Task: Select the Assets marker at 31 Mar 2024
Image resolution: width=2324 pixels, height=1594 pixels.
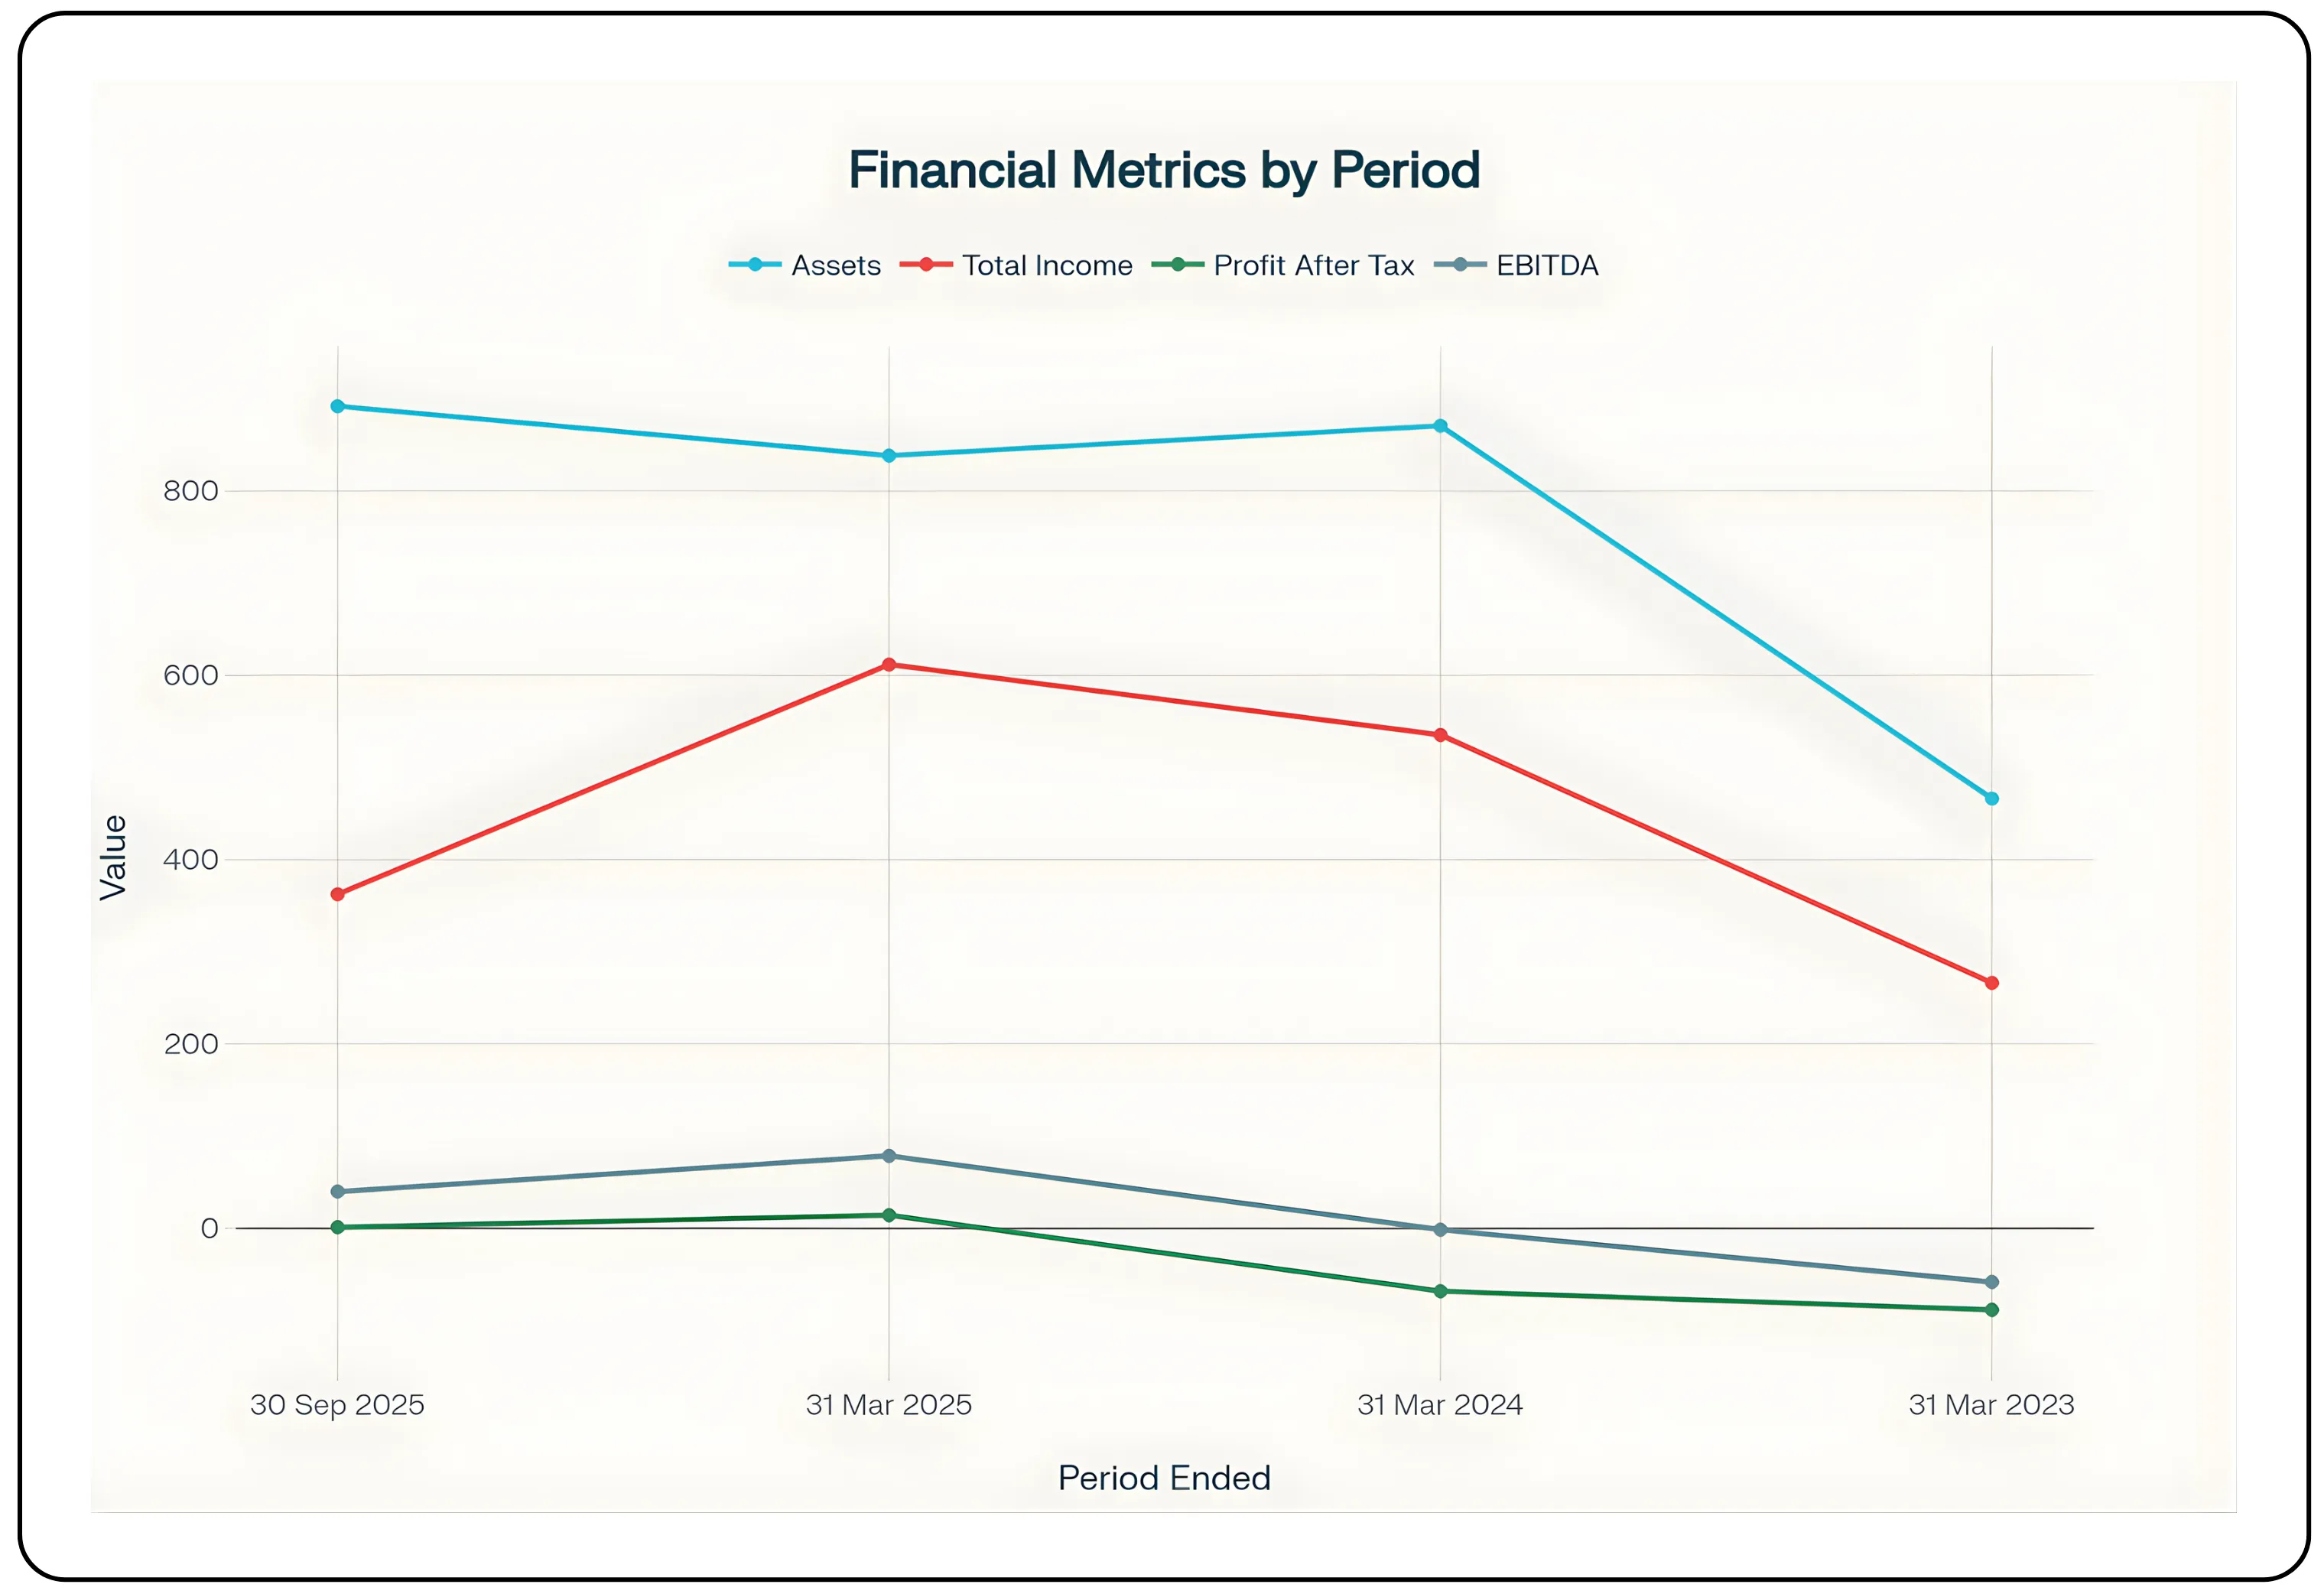Action: click(1440, 426)
